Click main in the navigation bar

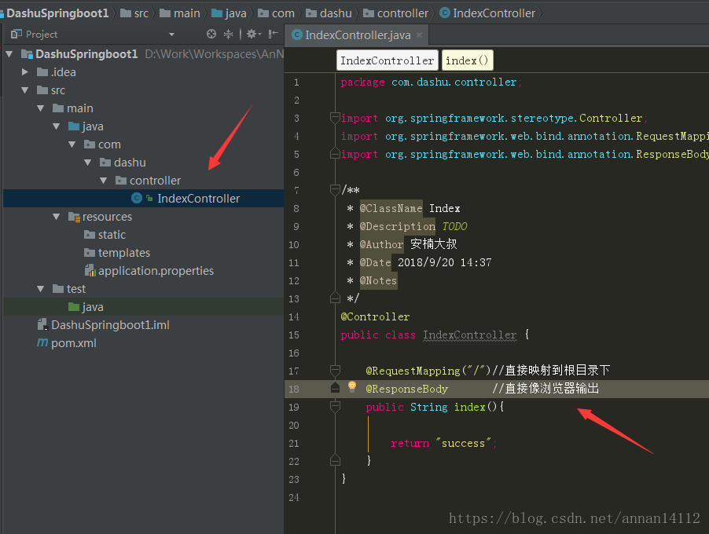click(181, 13)
